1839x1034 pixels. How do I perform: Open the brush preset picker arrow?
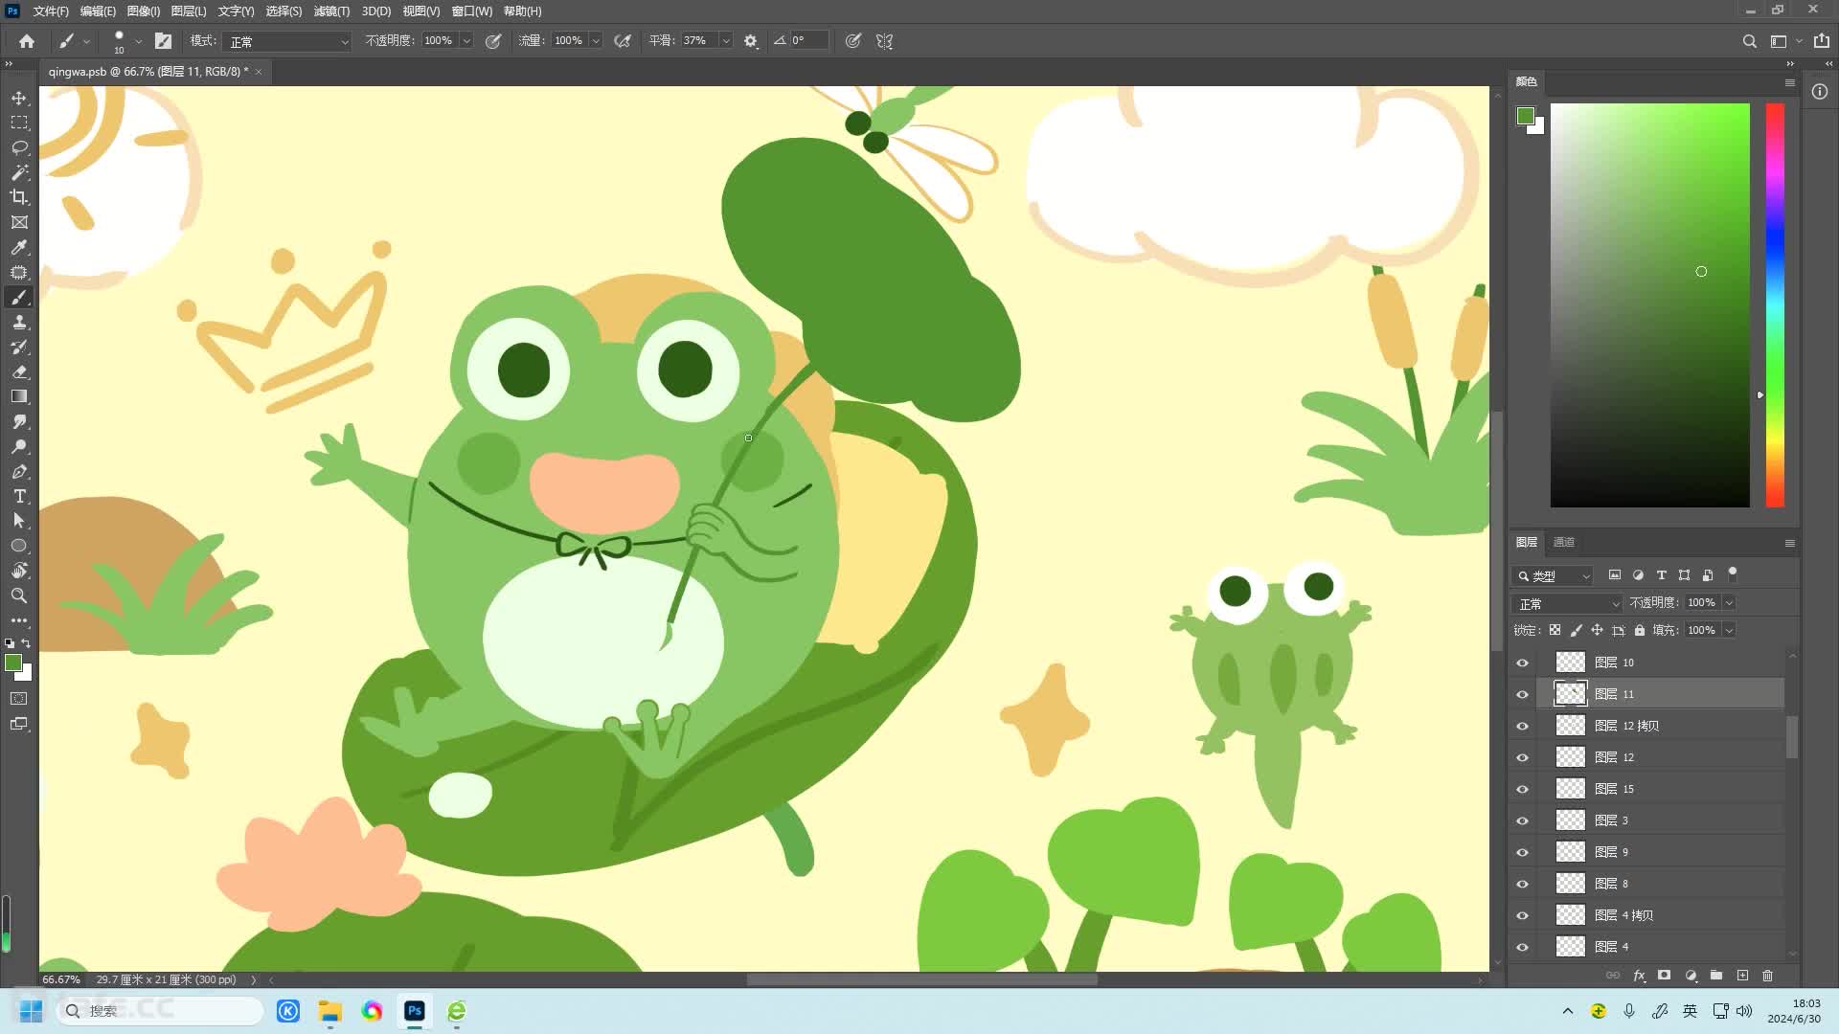coord(138,41)
